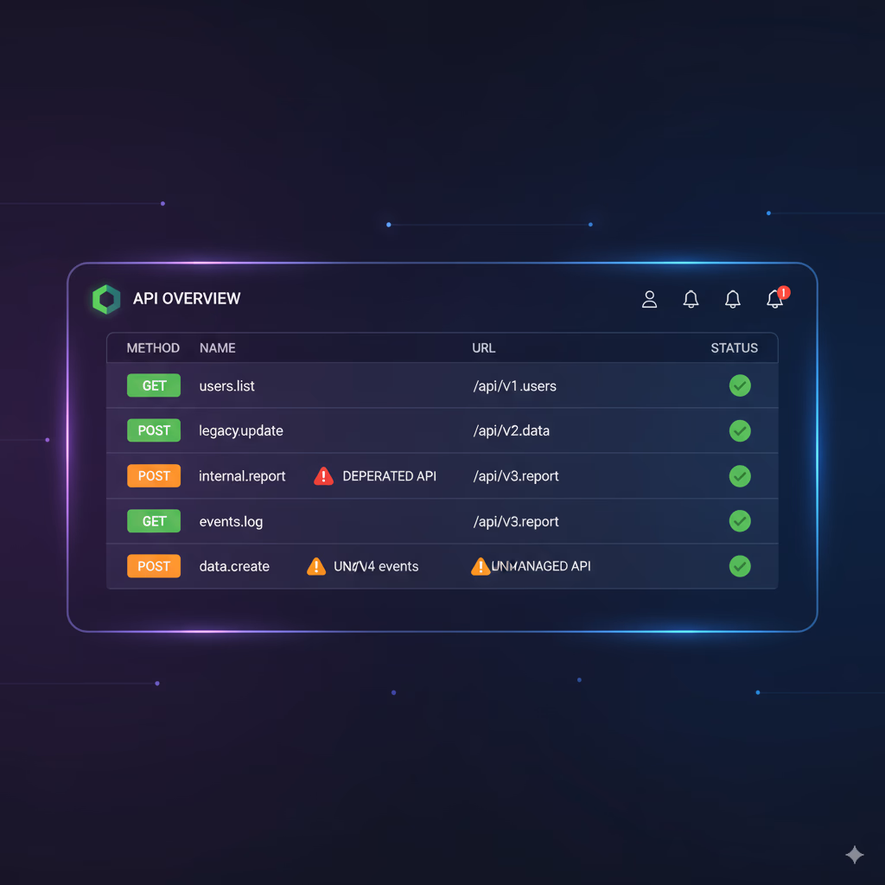
Task: Sort table by the METHOD column header
Action: 153,348
